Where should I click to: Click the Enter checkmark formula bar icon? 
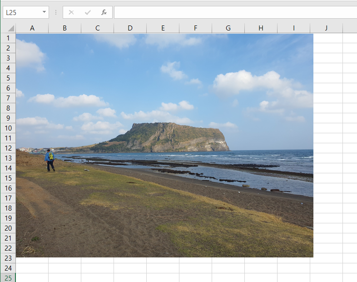pyautogui.click(x=88, y=12)
